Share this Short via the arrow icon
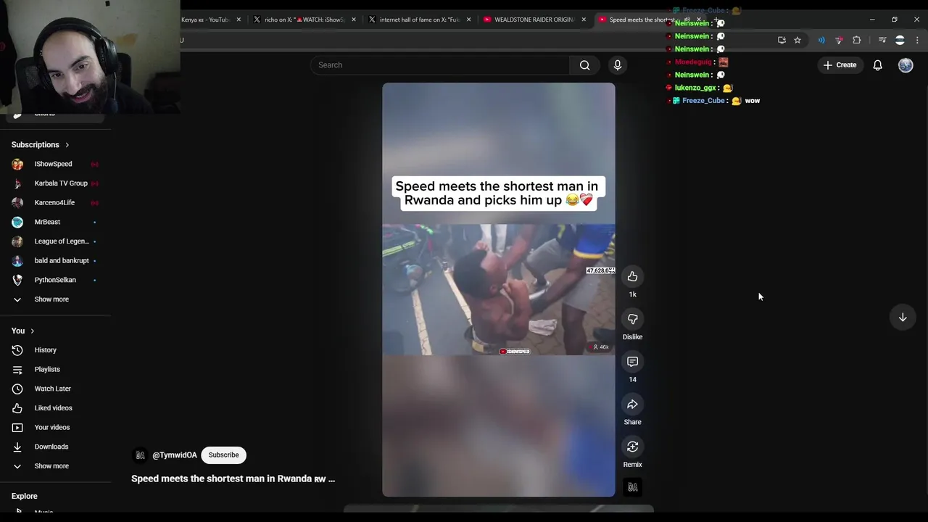 coord(632,405)
